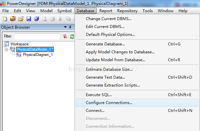This screenshot has width=200, height=131.
Task: Click the green refresh filter icon
Action: pos(72,37)
